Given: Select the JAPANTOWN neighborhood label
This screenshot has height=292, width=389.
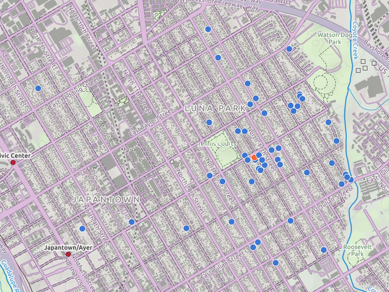Looking at the screenshot, I should pos(106,199).
